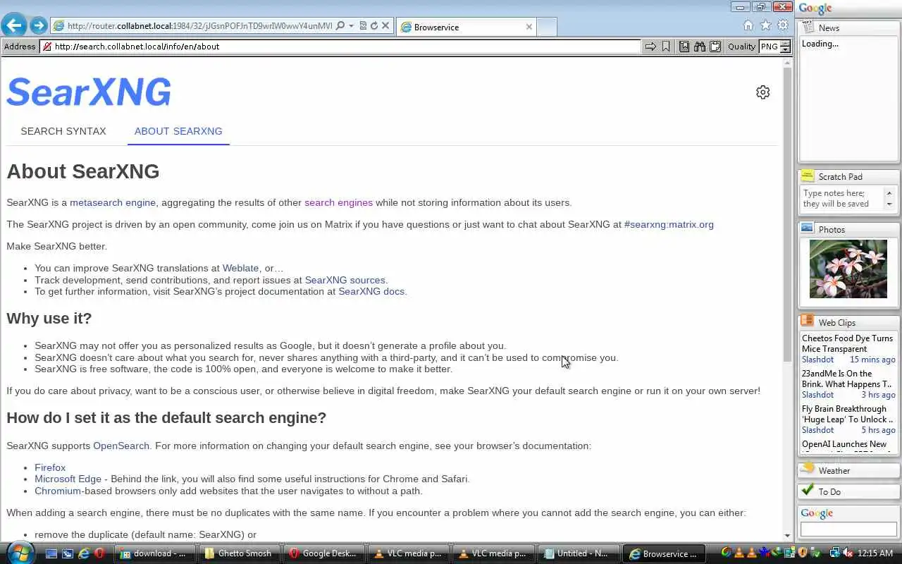Expand the Weather gadget
This screenshot has width=902, height=564.
(x=848, y=470)
